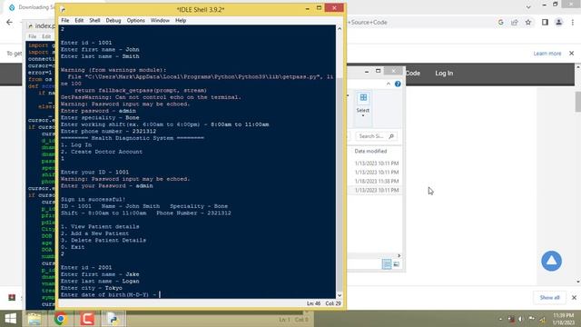Viewport: 581px width, 327px height.
Task: Open the Help menu in IDLE Shell
Action: pyautogui.click(x=181, y=20)
